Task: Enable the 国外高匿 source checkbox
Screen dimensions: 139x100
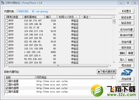Action: tap(7, 81)
